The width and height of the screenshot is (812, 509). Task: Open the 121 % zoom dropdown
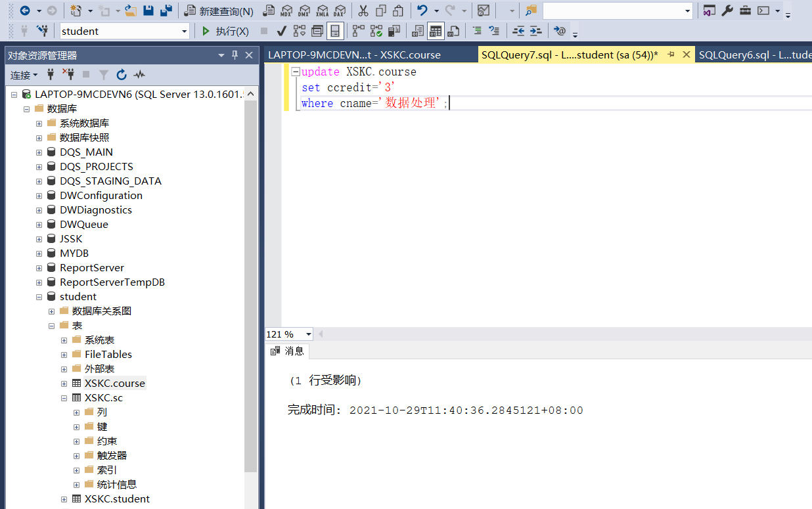[x=309, y=334]
